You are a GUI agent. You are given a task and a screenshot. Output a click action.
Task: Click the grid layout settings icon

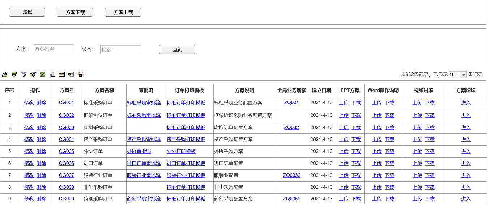click(71, 75)
